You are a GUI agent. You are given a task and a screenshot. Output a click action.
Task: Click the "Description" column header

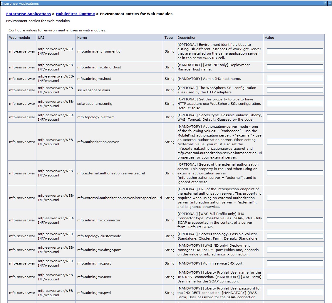219,38
